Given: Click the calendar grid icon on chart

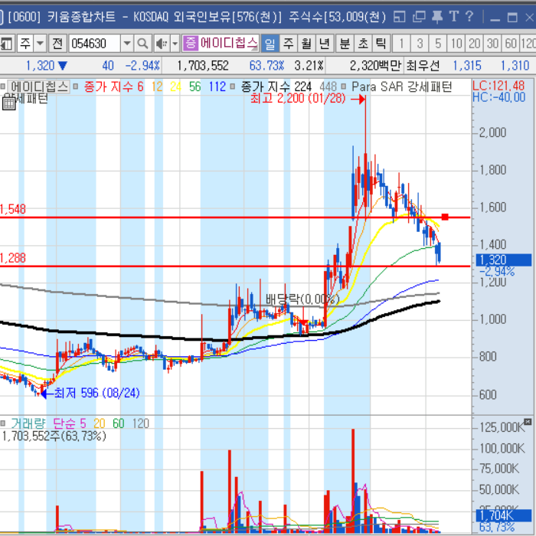Looking at the screenshot, I should click(9, 103).
